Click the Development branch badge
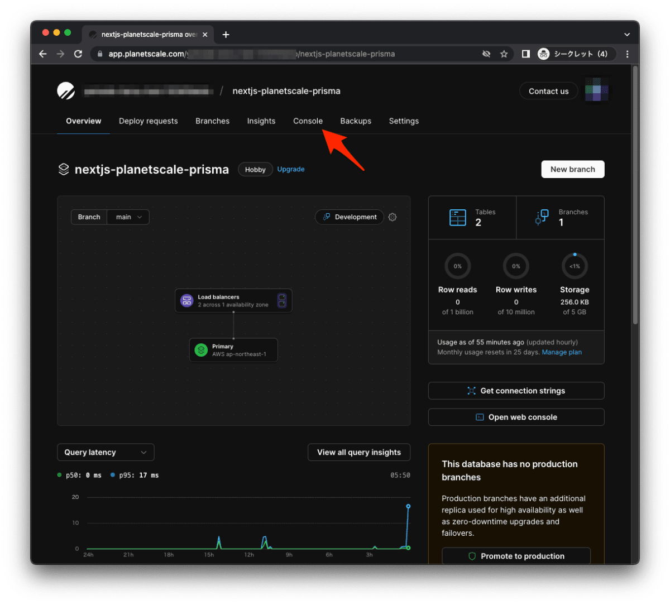This screenshot has height=605, width=670. [x=350, y=217]
